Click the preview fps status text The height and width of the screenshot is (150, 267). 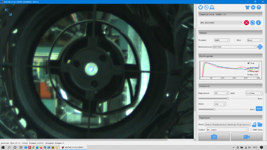pyautogui.click(x=32, y=143)
